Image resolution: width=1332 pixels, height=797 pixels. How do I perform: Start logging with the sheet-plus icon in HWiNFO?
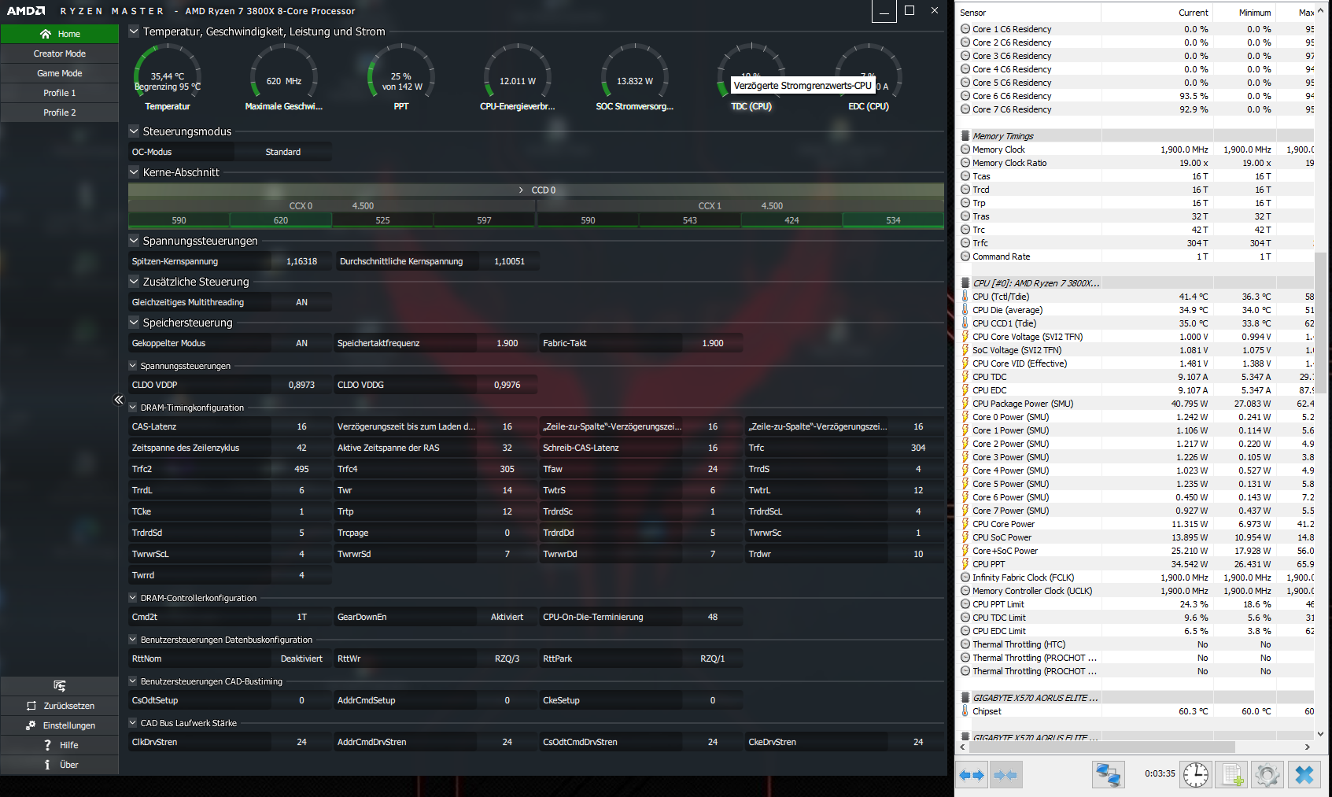pos(1231,775)
